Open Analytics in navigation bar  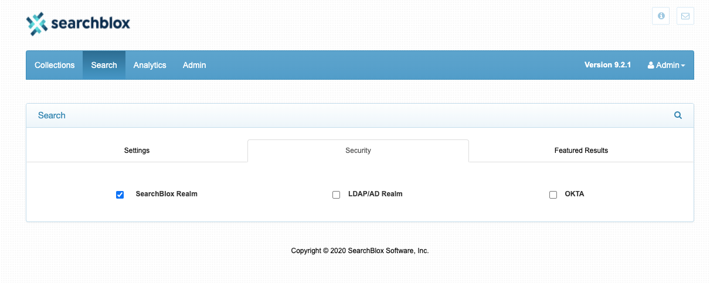[150, 65]
